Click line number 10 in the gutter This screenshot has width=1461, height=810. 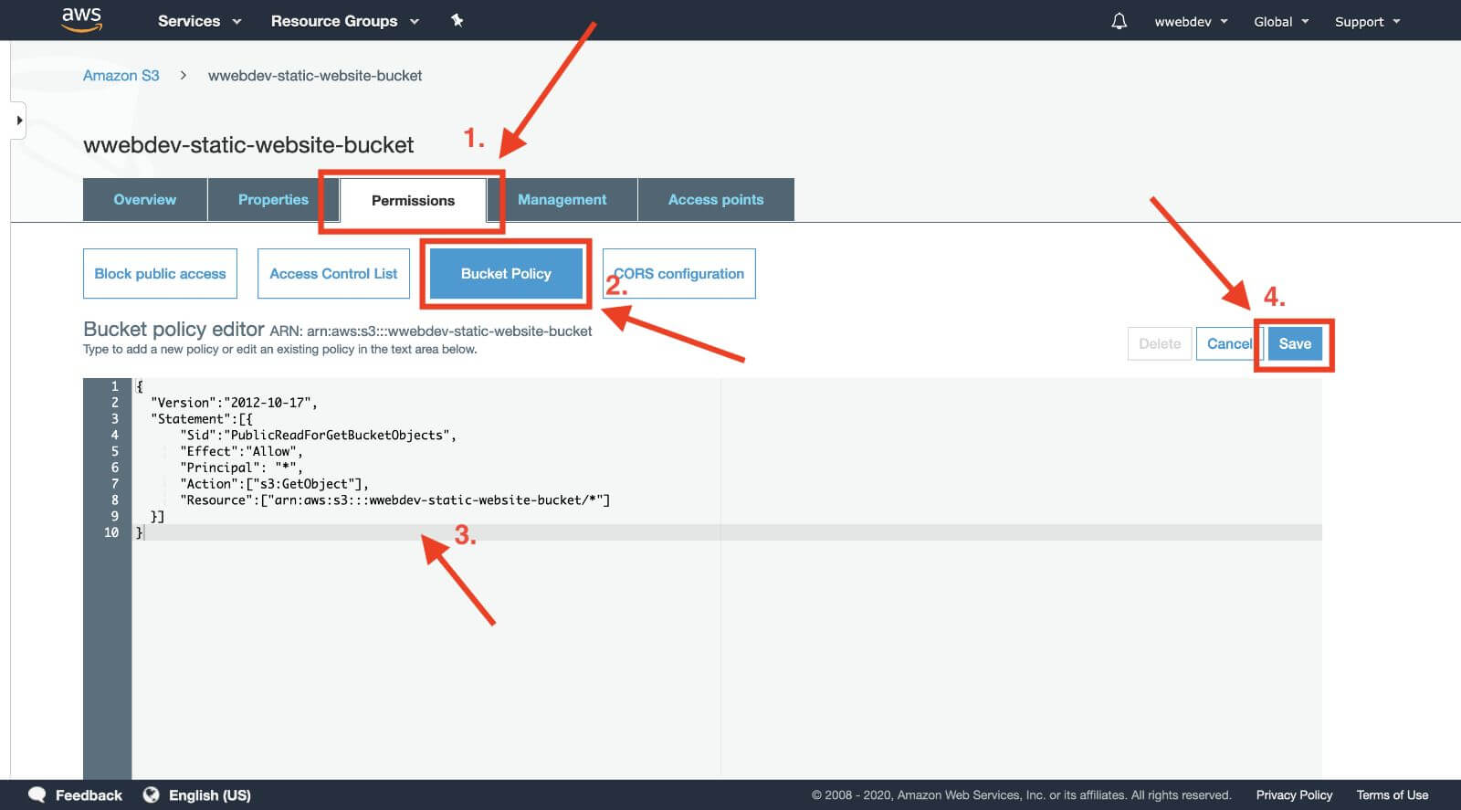(x=110, y=532)
